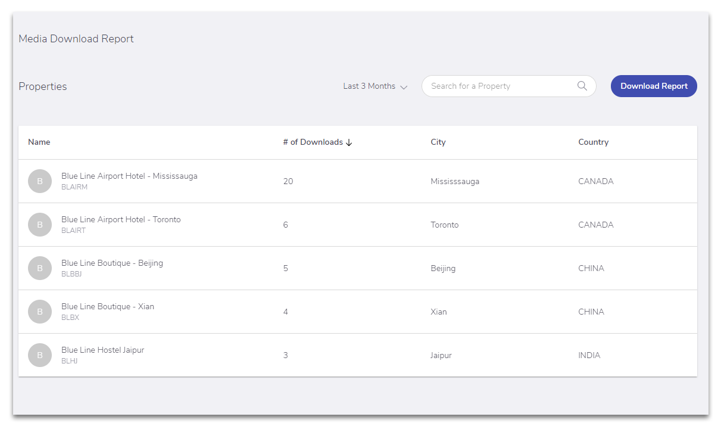Click the Media Download Report title
Viewport: 724px width, 429px height.
point(76,39)
